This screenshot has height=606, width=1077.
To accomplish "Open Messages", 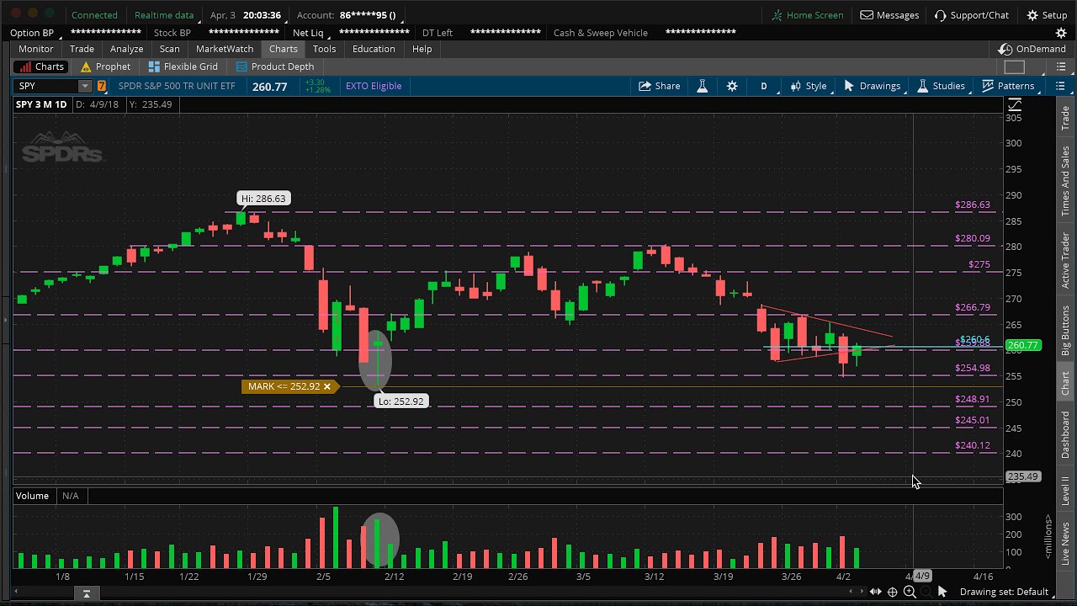I will point(889,15).
